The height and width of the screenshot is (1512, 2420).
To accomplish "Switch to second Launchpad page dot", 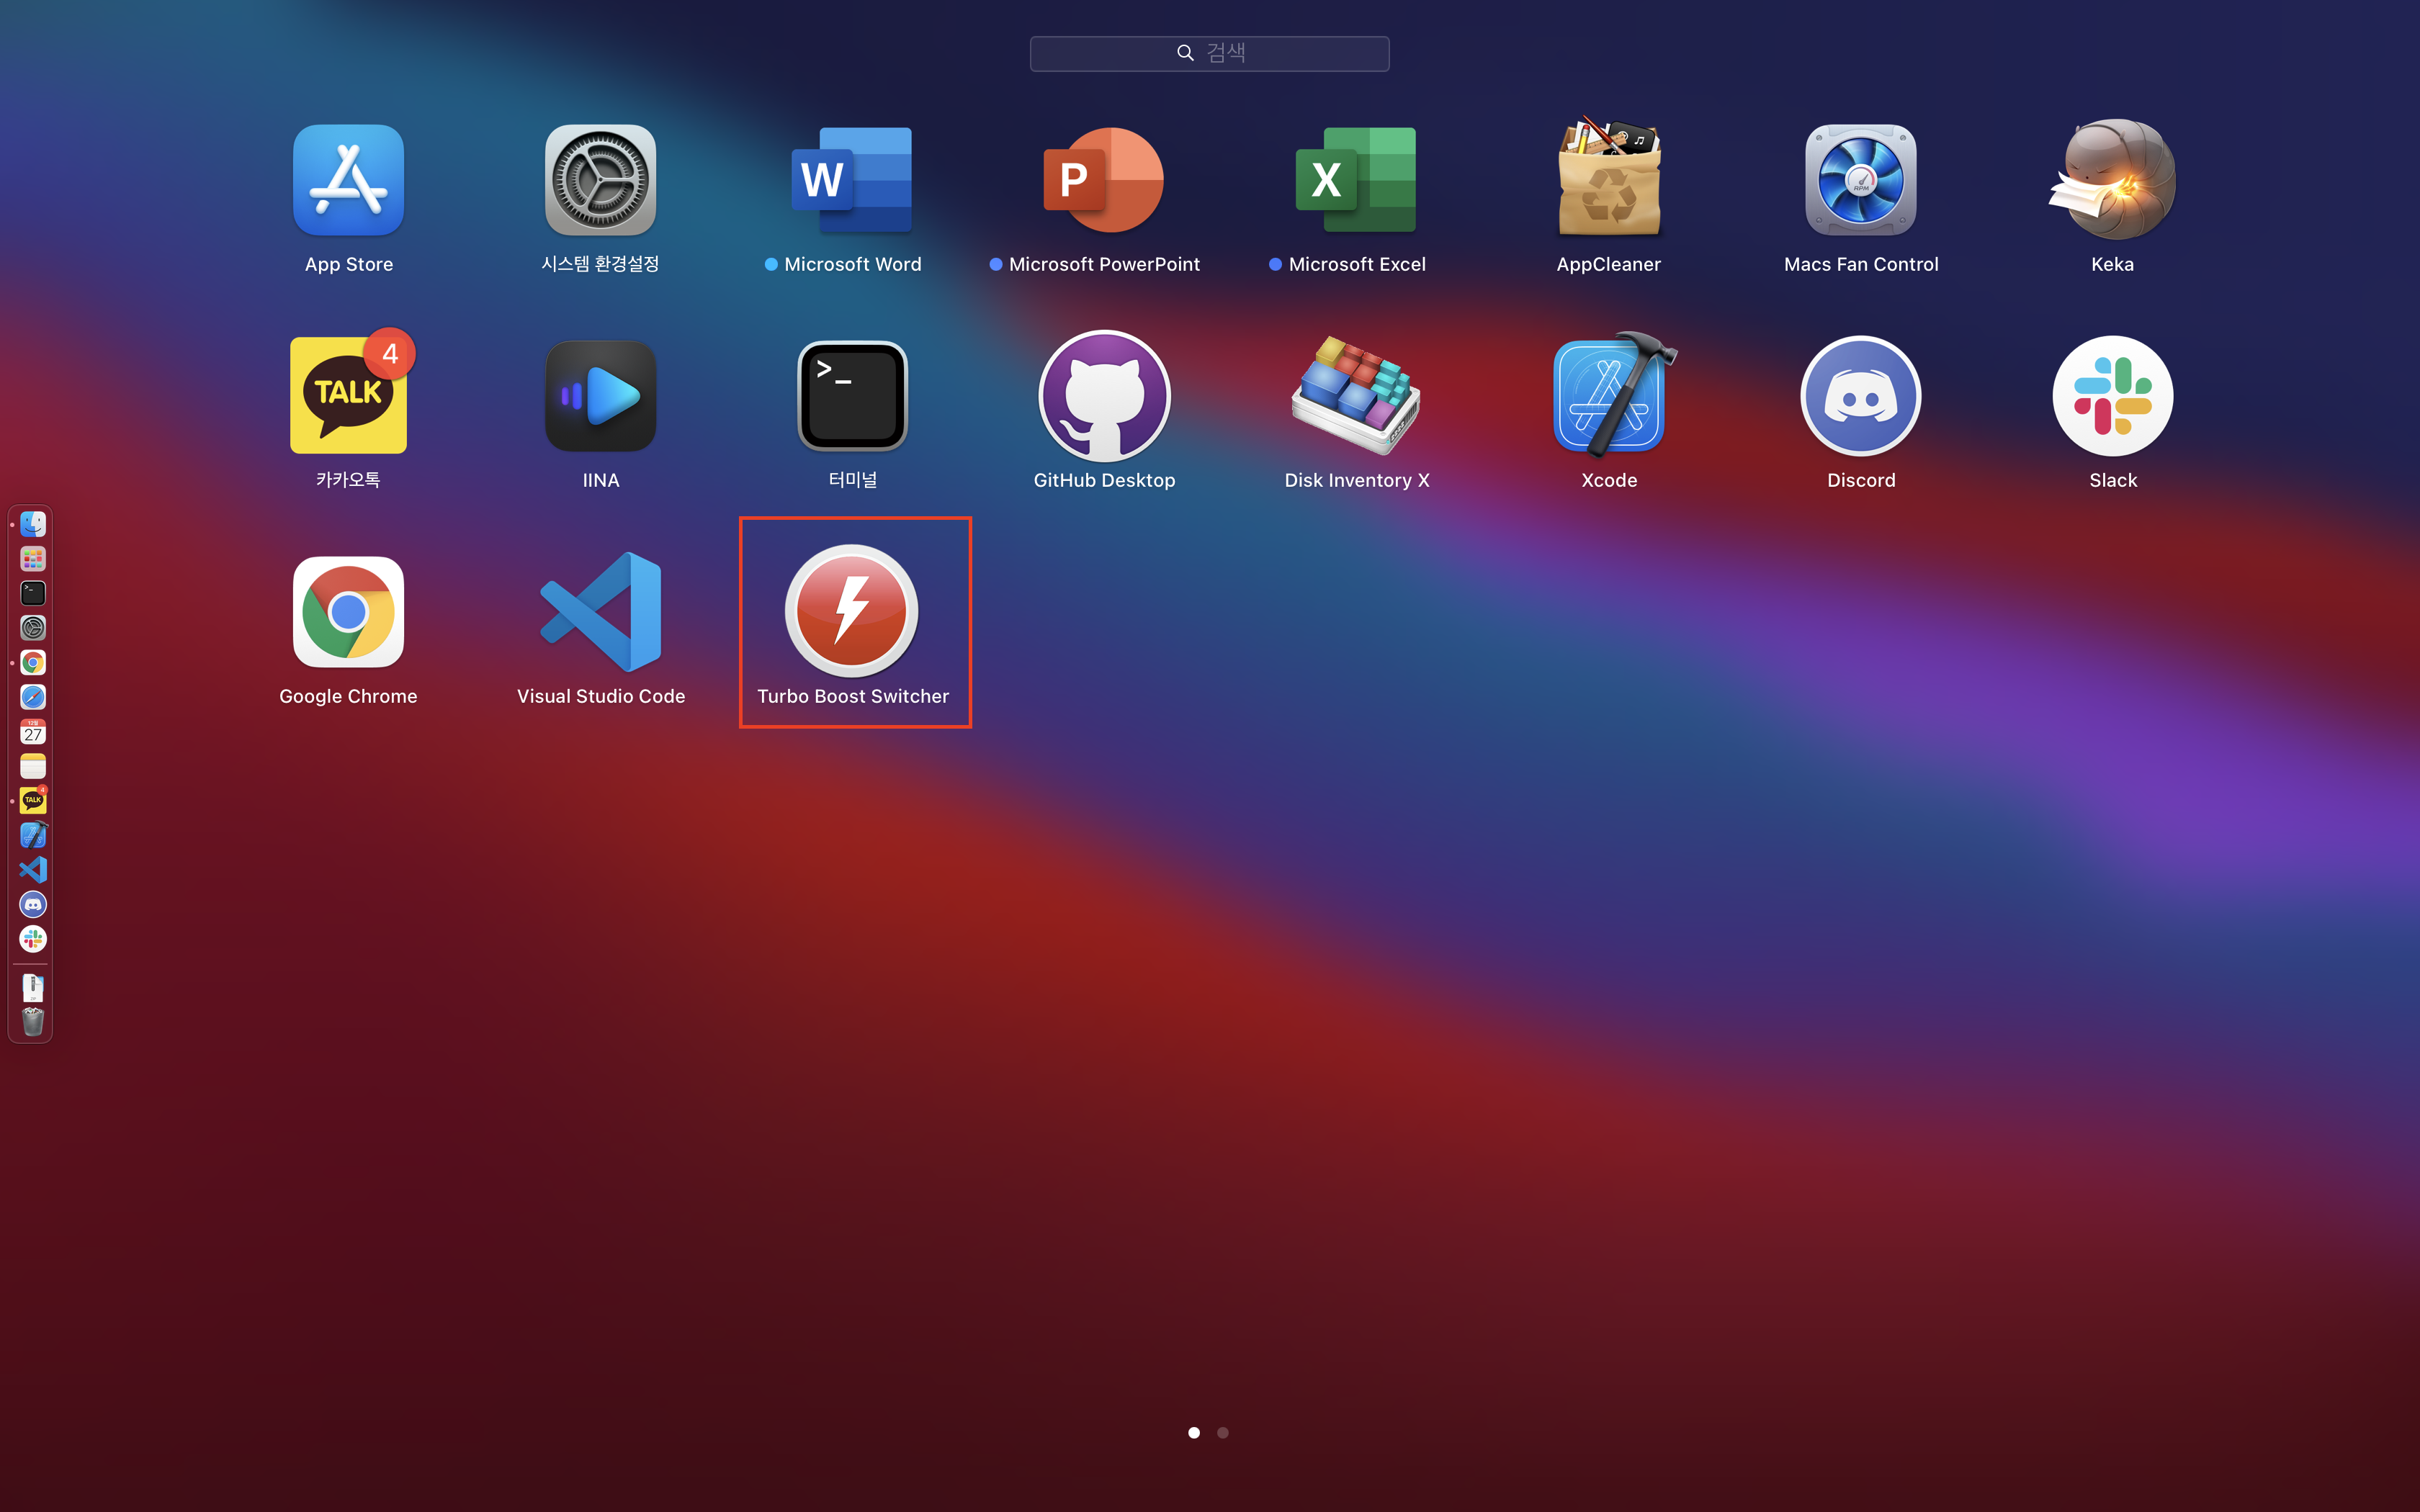I will click(x=1222, y=1433).
